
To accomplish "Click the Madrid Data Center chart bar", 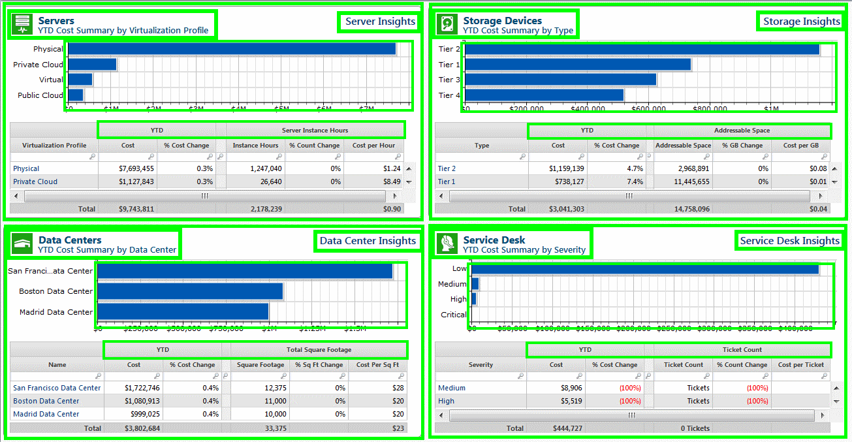I will [183, 311].
